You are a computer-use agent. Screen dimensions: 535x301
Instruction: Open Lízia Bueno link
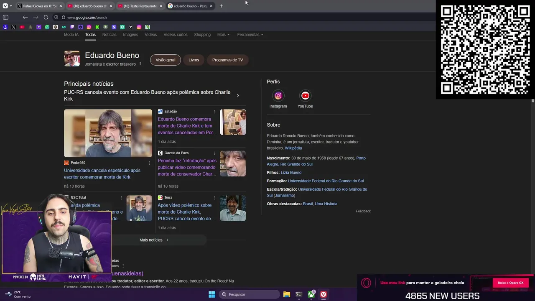coord(291,173)
